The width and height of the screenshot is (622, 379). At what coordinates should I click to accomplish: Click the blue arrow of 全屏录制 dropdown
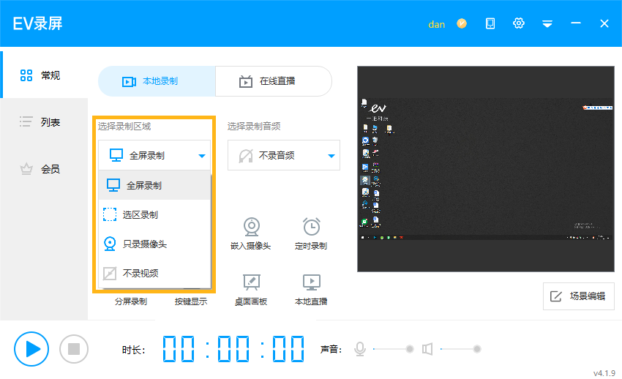point(202,156)
